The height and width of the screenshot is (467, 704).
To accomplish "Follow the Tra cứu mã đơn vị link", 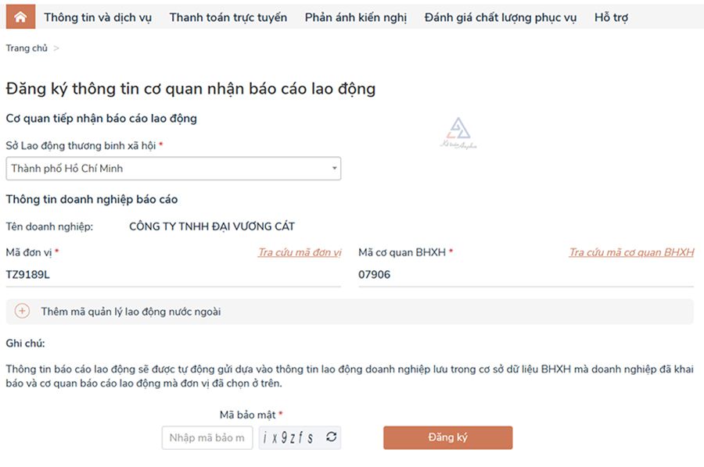I will [x=300, y=252].
